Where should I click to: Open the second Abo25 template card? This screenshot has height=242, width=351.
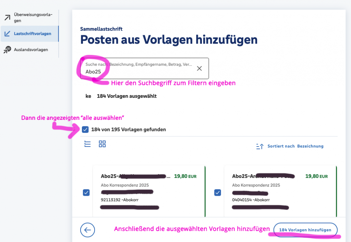[x=280, y=192]
